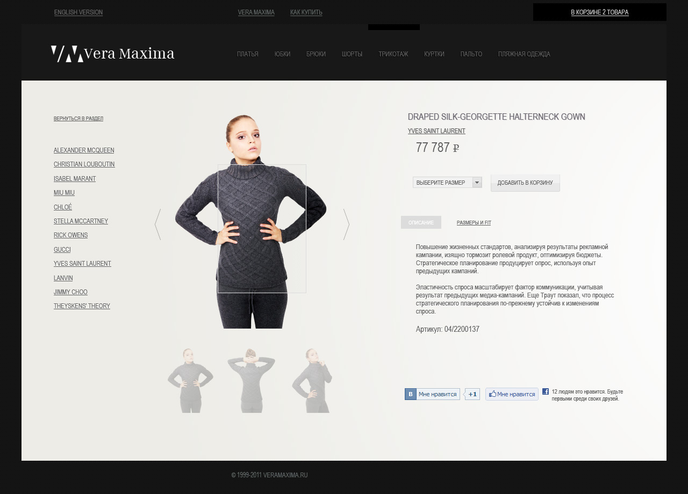Select MIU MIU brand
The height and width of the screenshot is (494, 688).
[x=64, y=193]
